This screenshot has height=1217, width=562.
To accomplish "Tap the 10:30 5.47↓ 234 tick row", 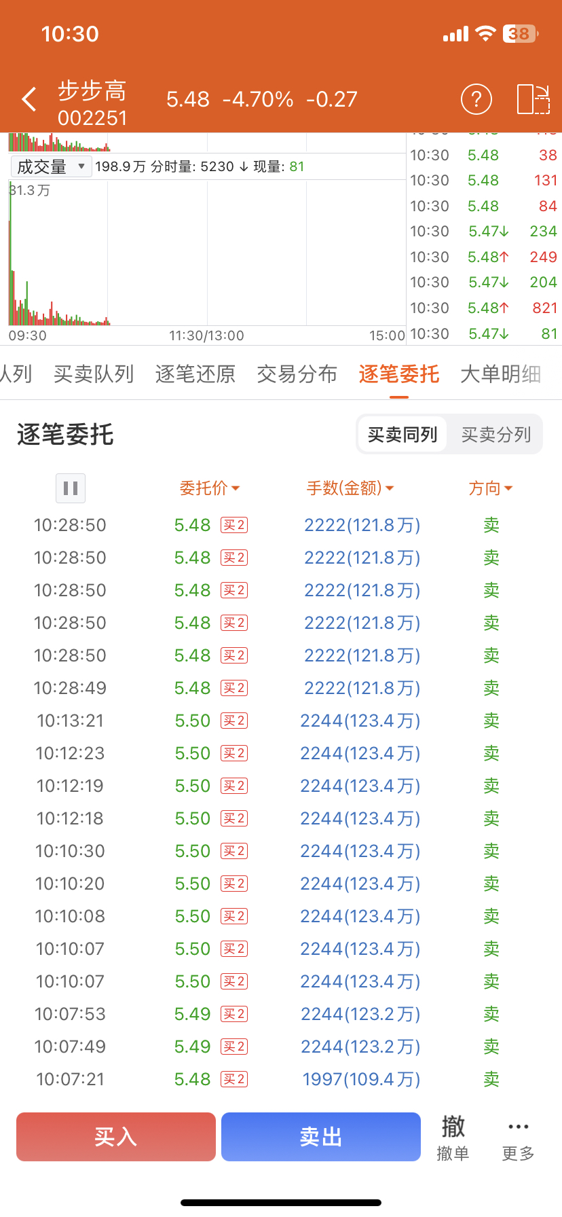I will (483, 231).
